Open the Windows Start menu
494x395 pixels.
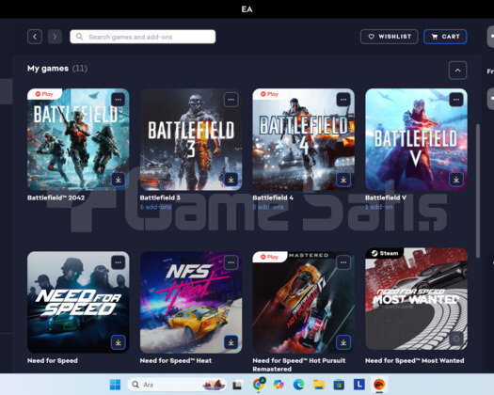pyautogui.click(x=115, y=385)
